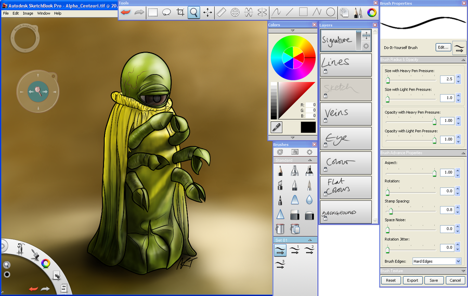Select the Circle draw style

[330, 12]
